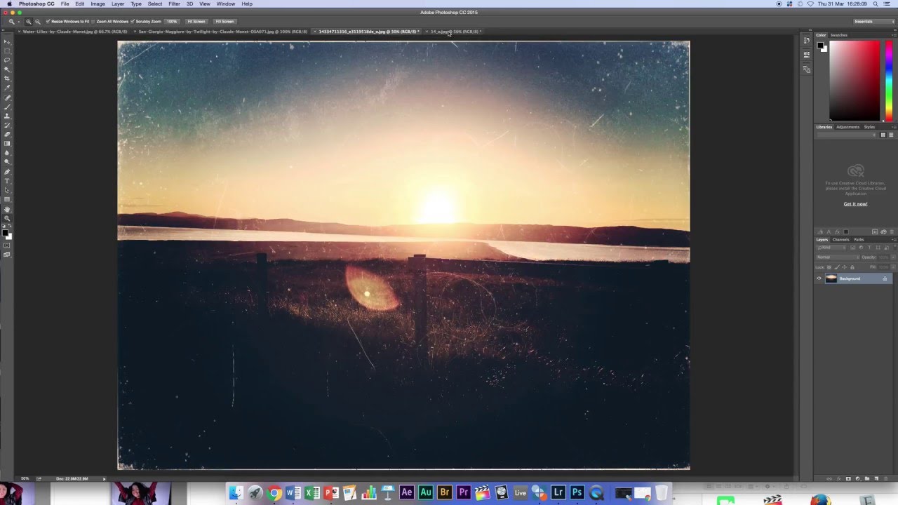Image resolution: width=898 pixels, height=505 pixels.
Task: Switch Libraries panel to list view
Action: point(891,135)
